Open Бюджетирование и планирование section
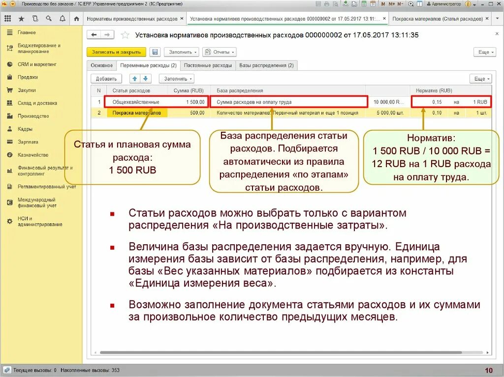Viewport: 504px width, 377px height. [39, 49]
